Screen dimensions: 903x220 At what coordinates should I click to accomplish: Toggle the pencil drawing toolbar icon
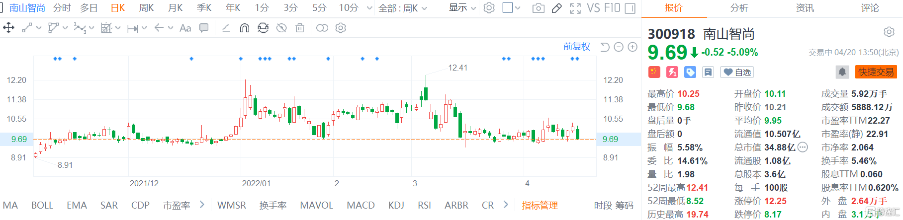coord(557,8)
